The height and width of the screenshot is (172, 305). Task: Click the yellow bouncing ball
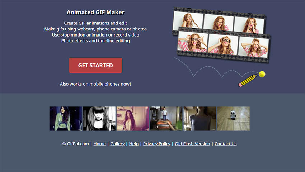point(262,74)
